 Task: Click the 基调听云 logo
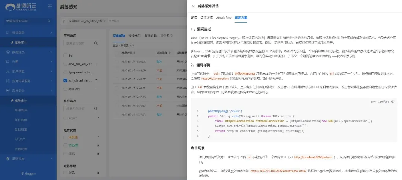(x=22, y=7)
